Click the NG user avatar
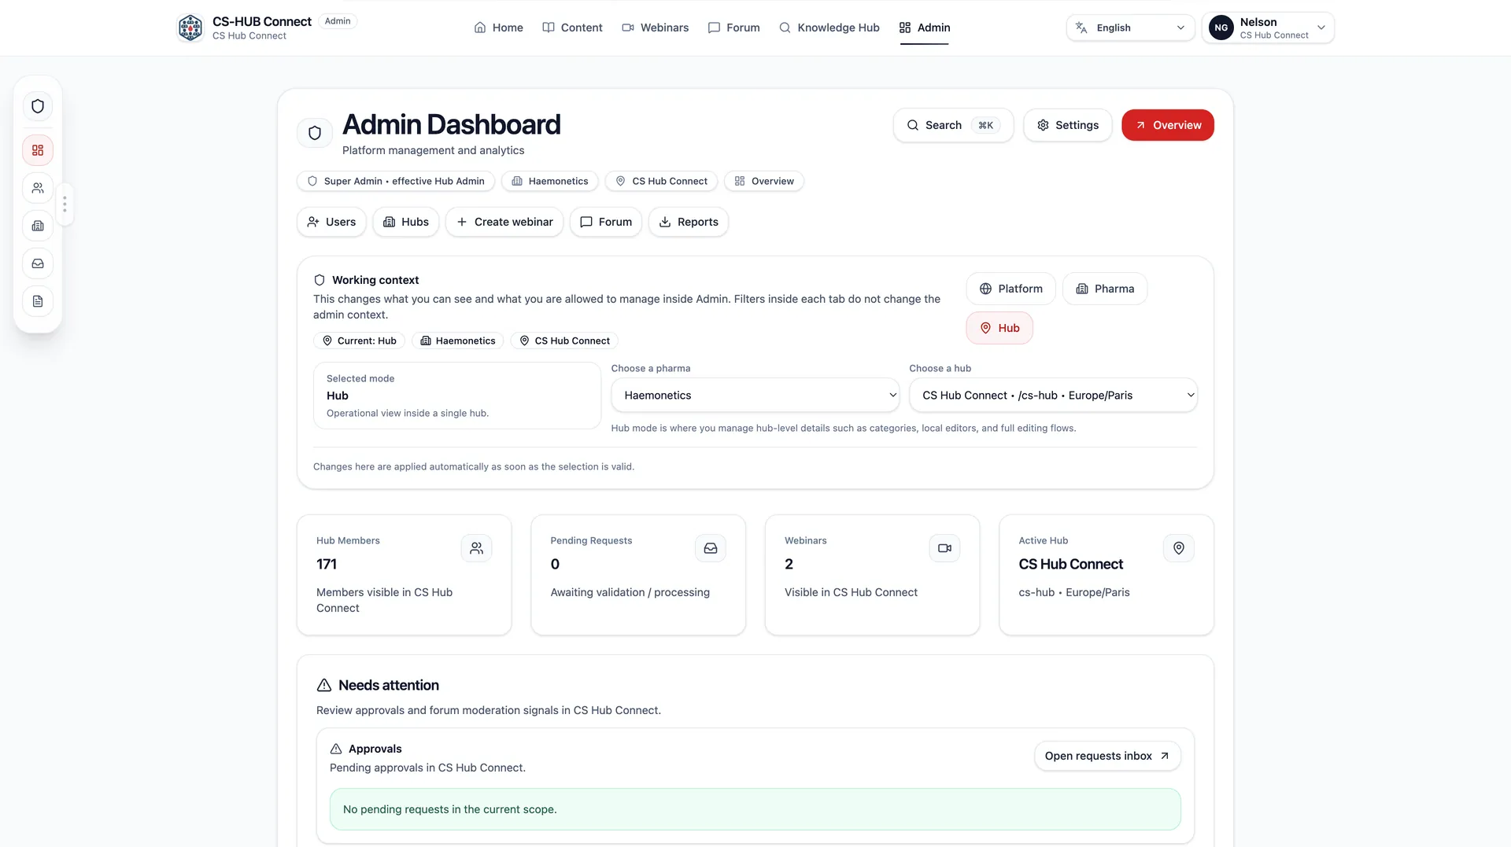 click(x=1221, y=28)
